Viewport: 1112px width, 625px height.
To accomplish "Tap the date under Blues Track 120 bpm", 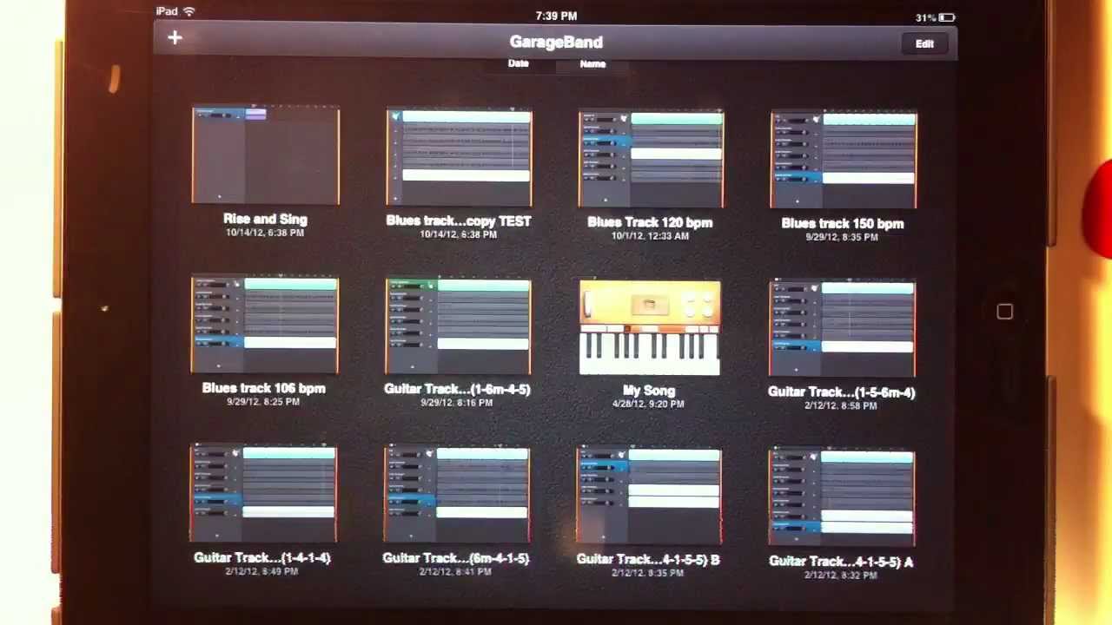I will point(650,236).
